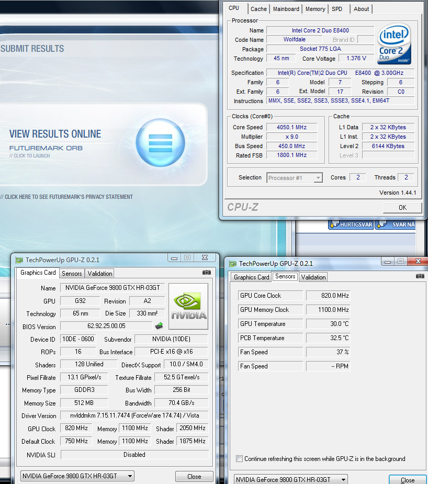
Task: Enable continue refreshing in background checkbox
Action: click(x=239, y=459)
